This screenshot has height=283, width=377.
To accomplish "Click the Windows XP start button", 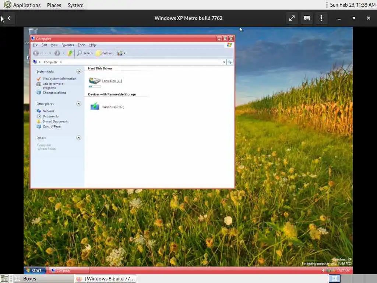I will (x=35, y=270).
